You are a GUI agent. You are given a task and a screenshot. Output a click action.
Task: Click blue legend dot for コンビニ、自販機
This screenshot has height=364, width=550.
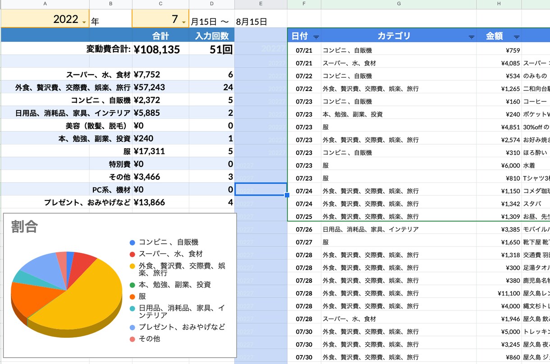tap(133, 242)
